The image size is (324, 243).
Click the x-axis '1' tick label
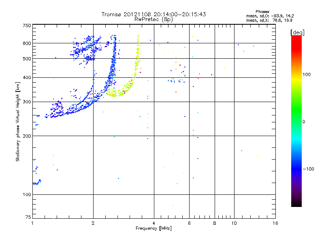pyautogui.click(x=32, y=223)
